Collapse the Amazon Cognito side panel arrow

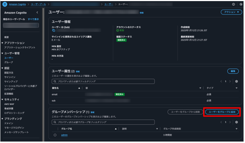click(37, 12)
